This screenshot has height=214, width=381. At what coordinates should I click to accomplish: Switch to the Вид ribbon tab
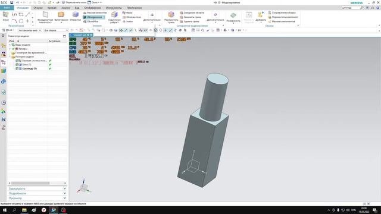click(77, 8)
